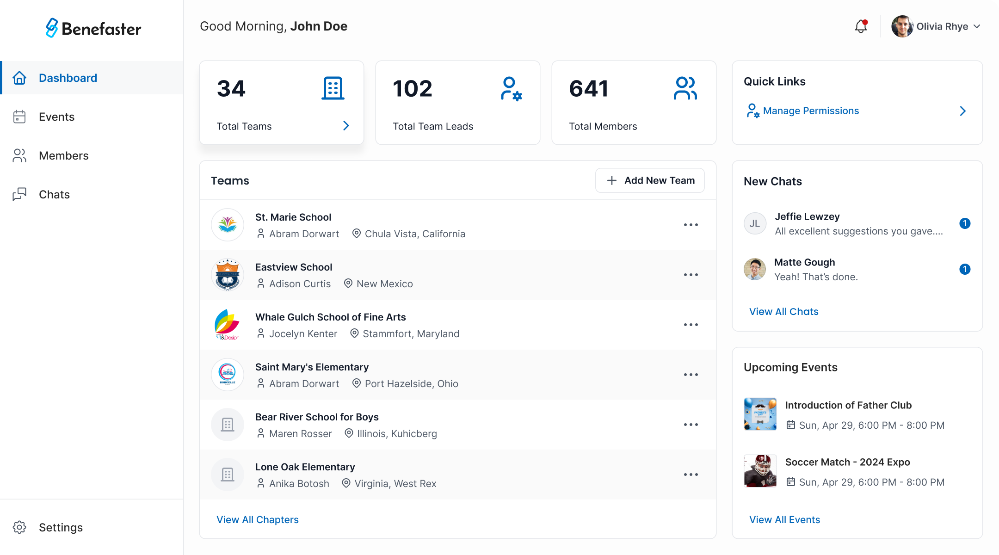The height and width of the screenshot is (555, 999).
Task: Expand Manage Permissions chevron arrow
Action: pos(962,111)
